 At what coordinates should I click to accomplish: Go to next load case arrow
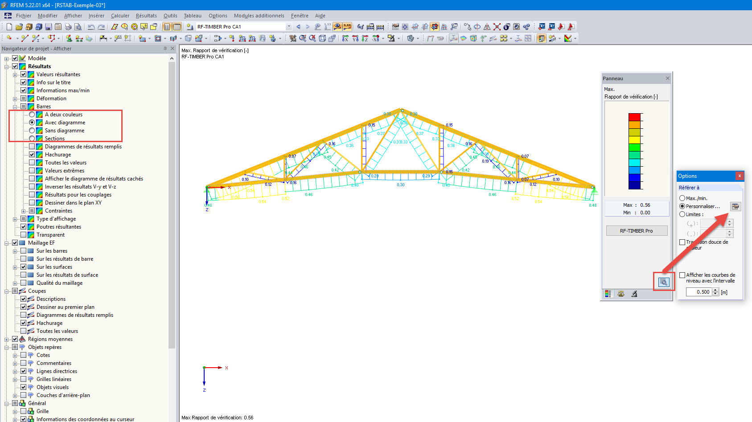coord(308,27)
